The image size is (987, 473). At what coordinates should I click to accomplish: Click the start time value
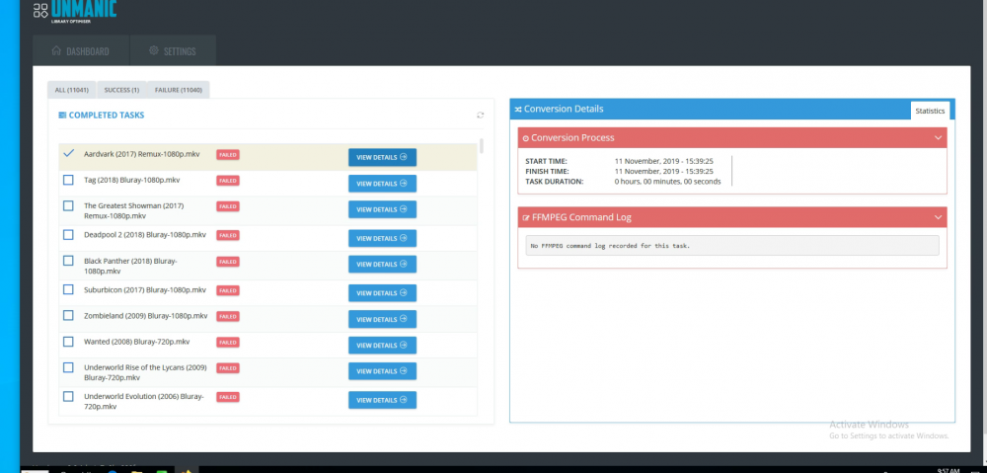pyautogui.click(x=664, y=161)
